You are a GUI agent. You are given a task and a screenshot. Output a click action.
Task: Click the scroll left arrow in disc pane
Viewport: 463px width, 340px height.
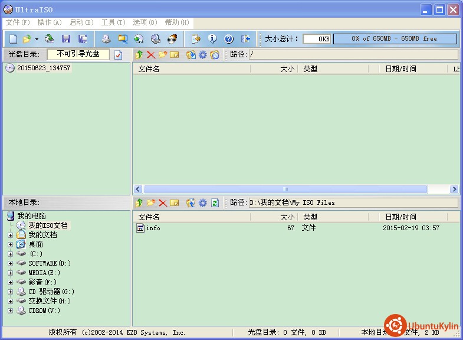(138, 189)
